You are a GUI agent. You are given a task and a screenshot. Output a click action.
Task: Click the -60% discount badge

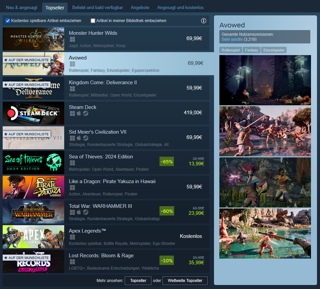pyautogui.click(x=167, y=211)
